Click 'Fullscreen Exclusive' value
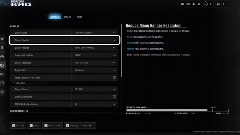Viewport: 240px width, 135px height. click(x=83, y=33)
